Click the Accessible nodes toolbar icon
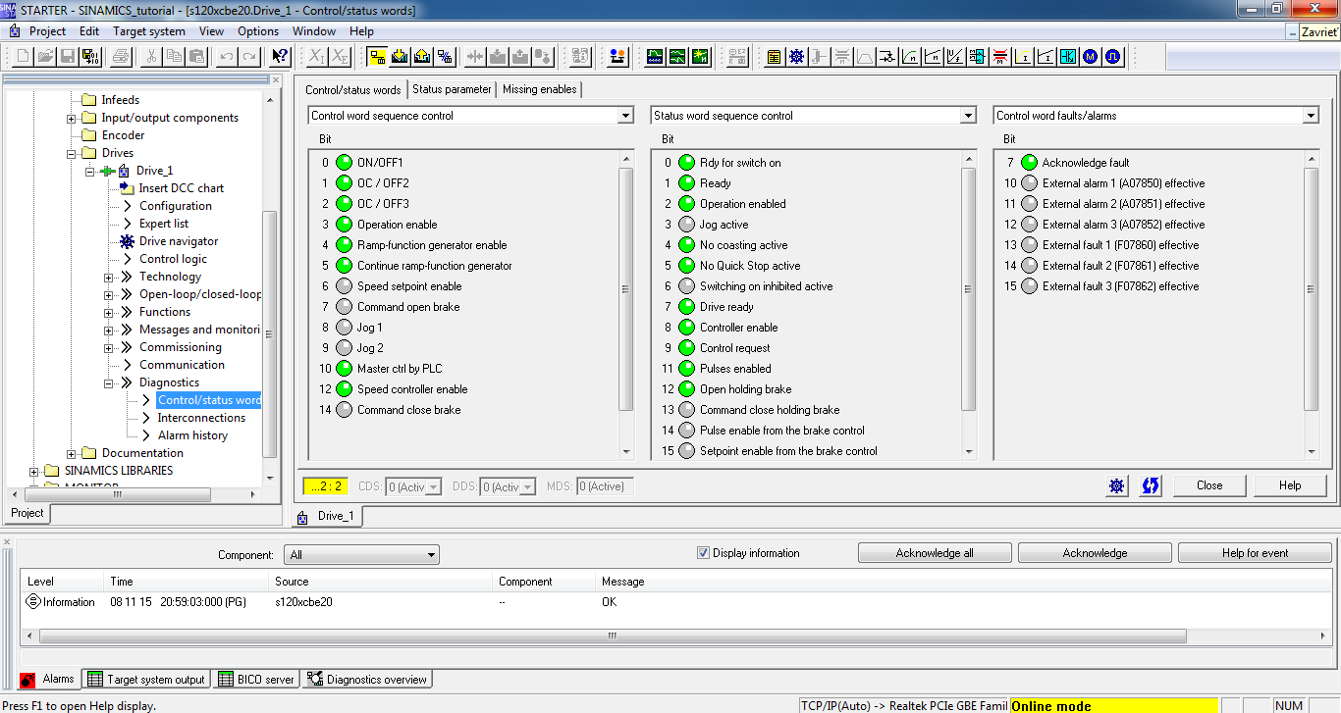The image size is (1341, 713). [617, 57]
